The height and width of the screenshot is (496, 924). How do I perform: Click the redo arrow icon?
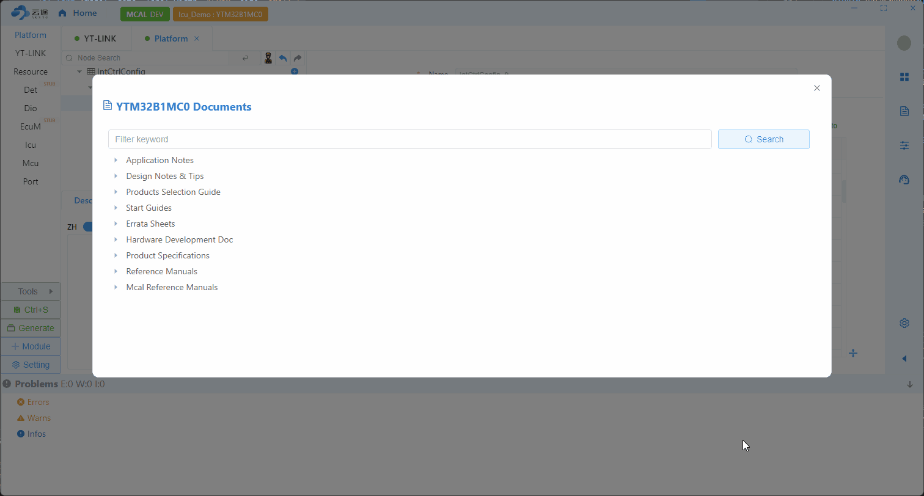click(298, 58)
